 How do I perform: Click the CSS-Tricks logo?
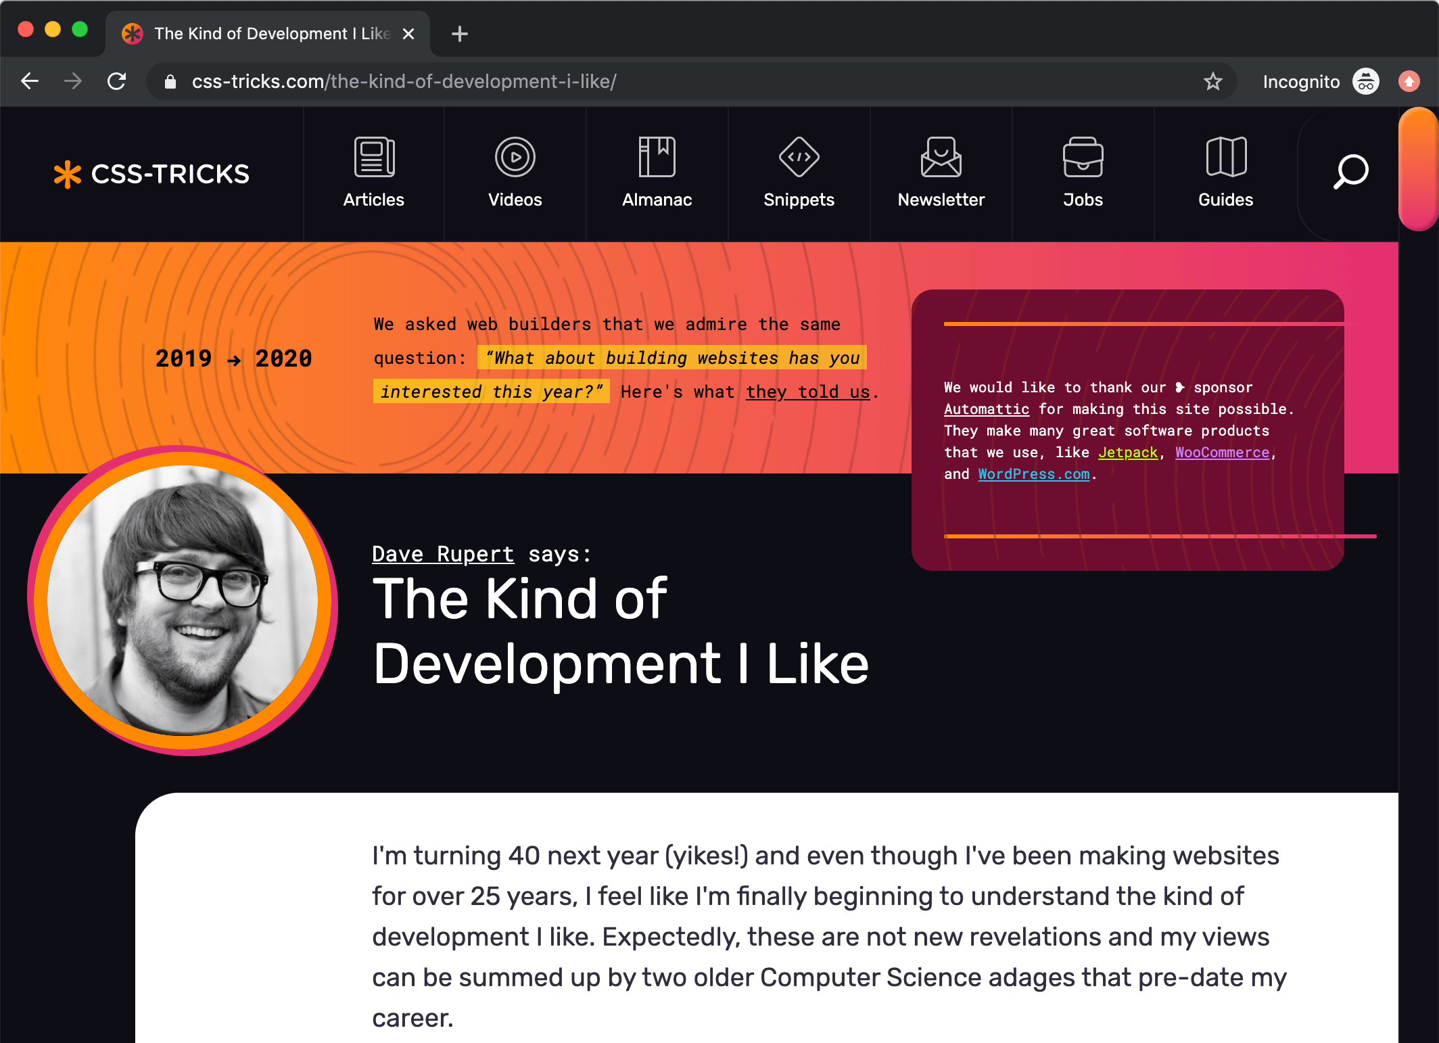tap(151, 174)
